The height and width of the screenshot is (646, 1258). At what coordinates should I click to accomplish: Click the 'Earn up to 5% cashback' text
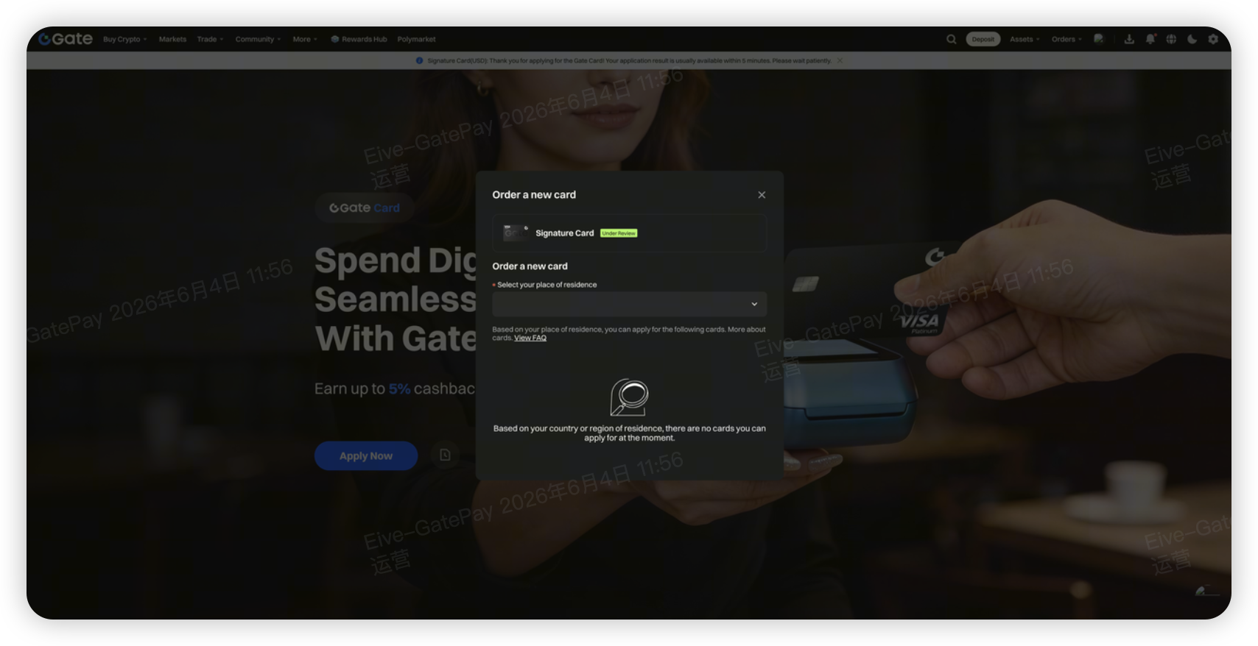[x=395, y=388]
